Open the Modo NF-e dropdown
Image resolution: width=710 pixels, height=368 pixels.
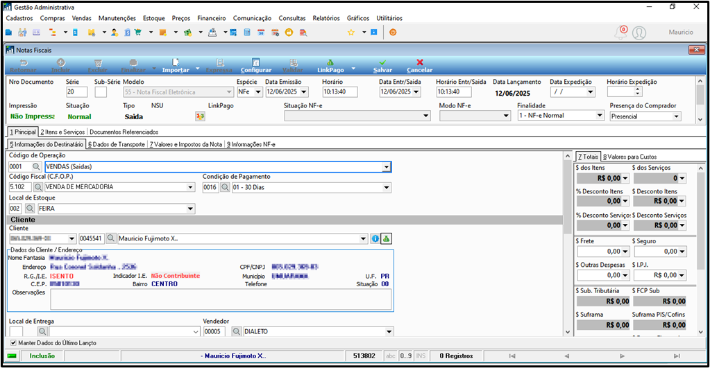(506, 116)
